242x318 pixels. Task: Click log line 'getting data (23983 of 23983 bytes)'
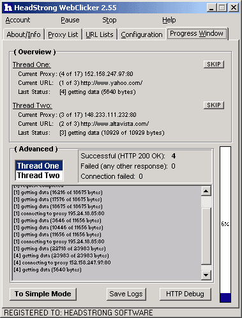point(61,255)
